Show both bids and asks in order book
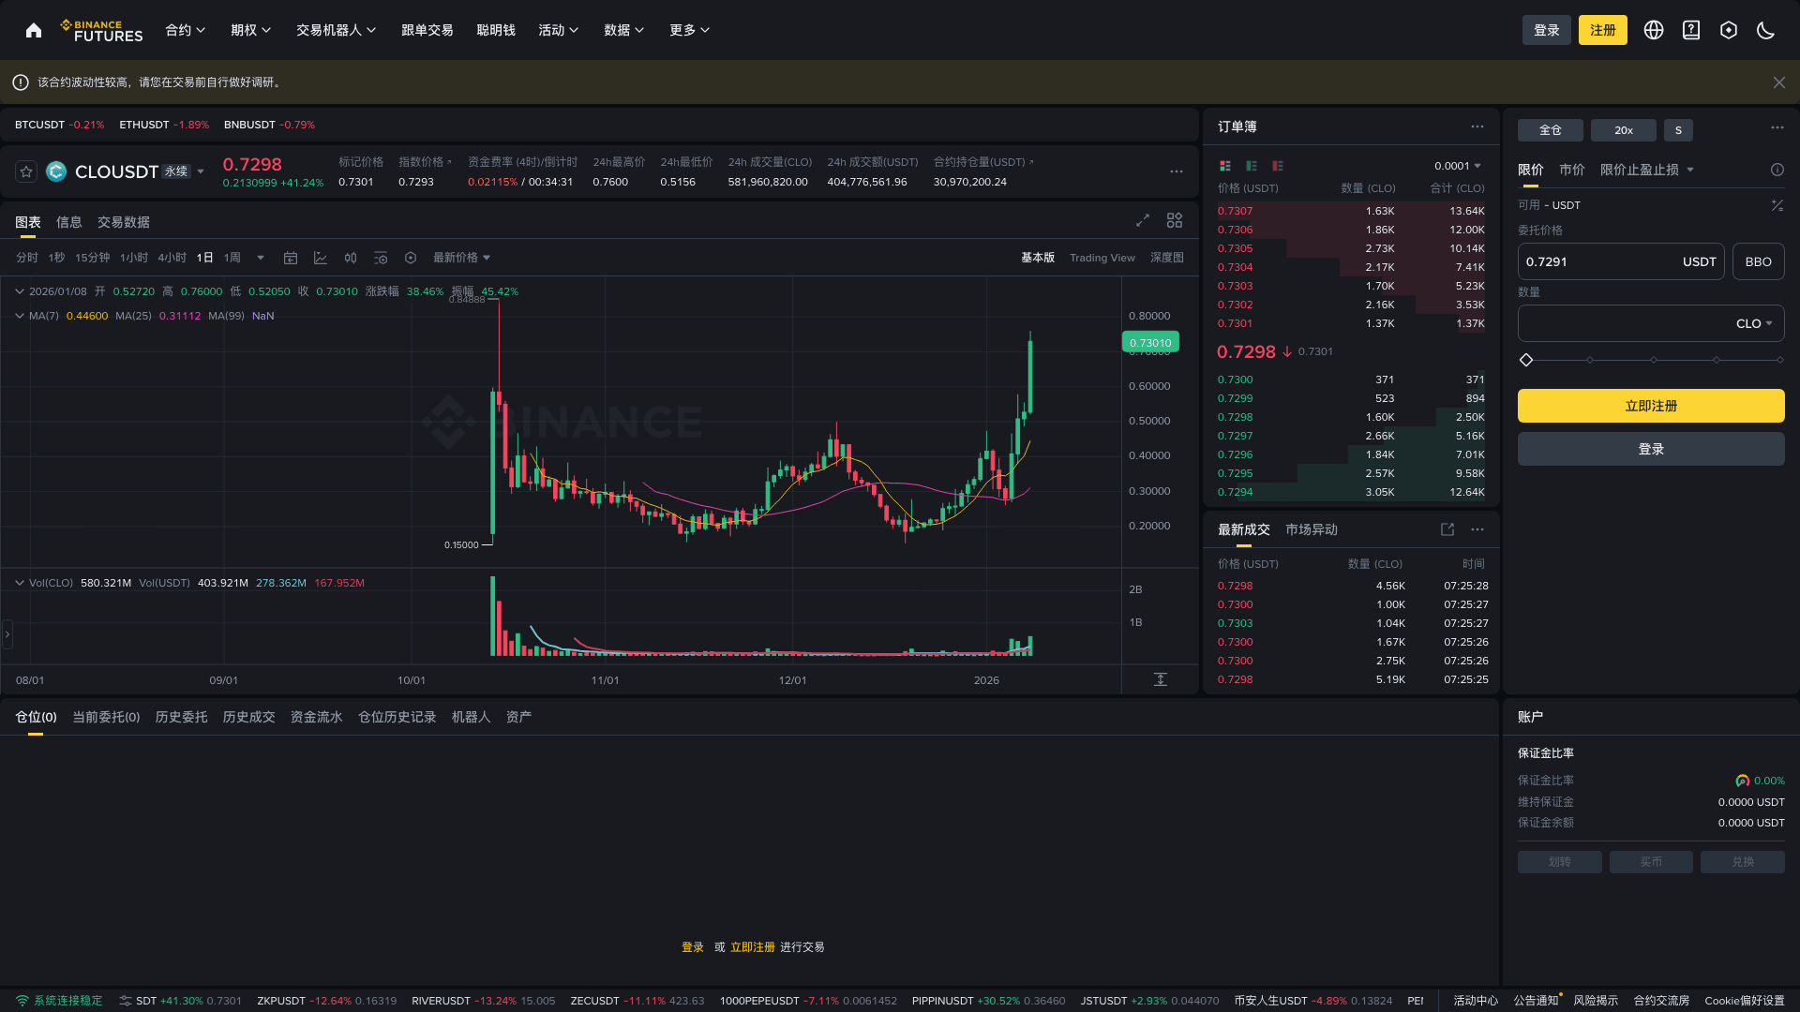Image resolution: width=1800 pixels, height=1012 pixels. click(1225, 166)
